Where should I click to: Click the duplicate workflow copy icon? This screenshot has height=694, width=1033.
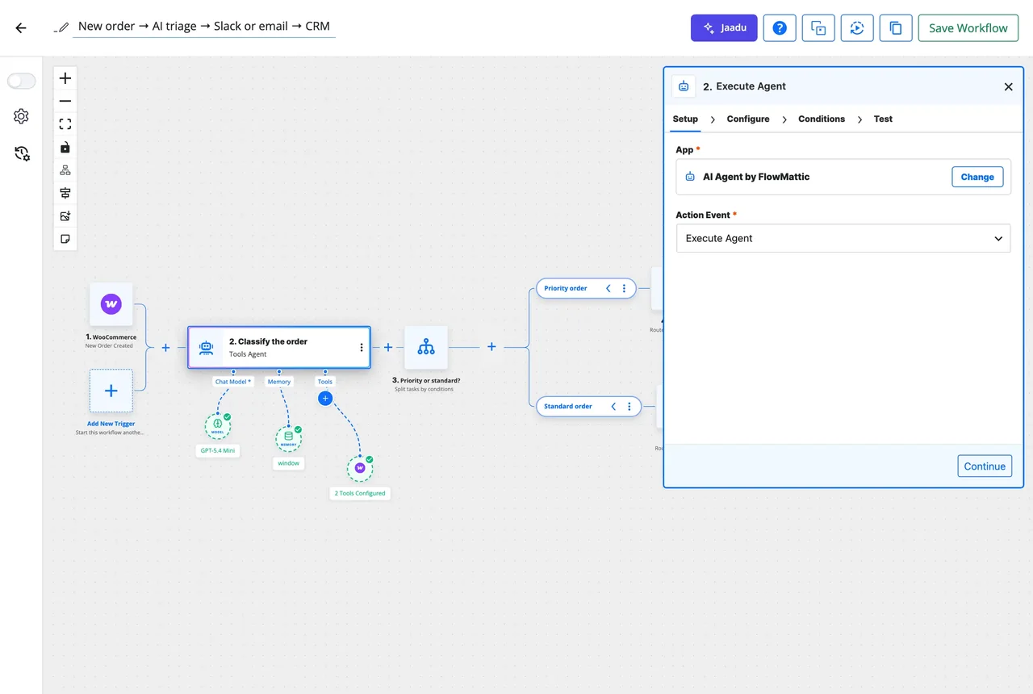pos(896,27)
